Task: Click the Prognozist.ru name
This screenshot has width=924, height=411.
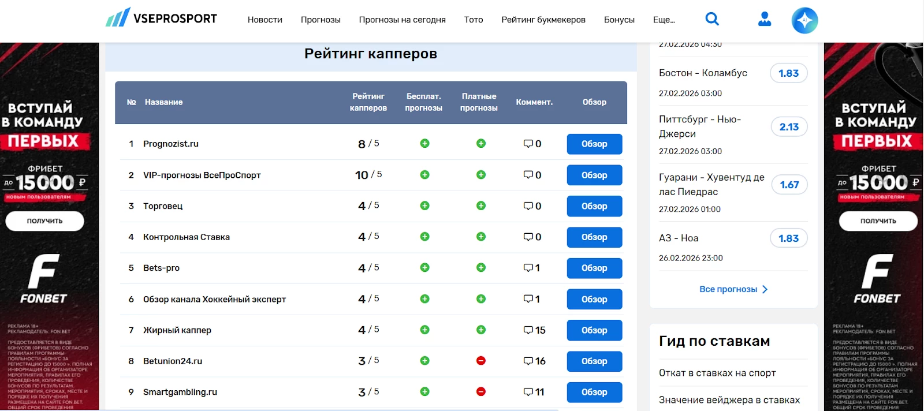Action: (171, 144)
